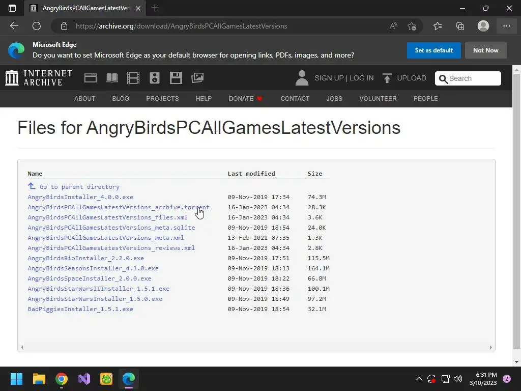The width and height of the screenshot is (521, 391).
Task: Close the AngryBirdsPCAllGames tab
Action: pyautogui.click(x=138, y=8)
